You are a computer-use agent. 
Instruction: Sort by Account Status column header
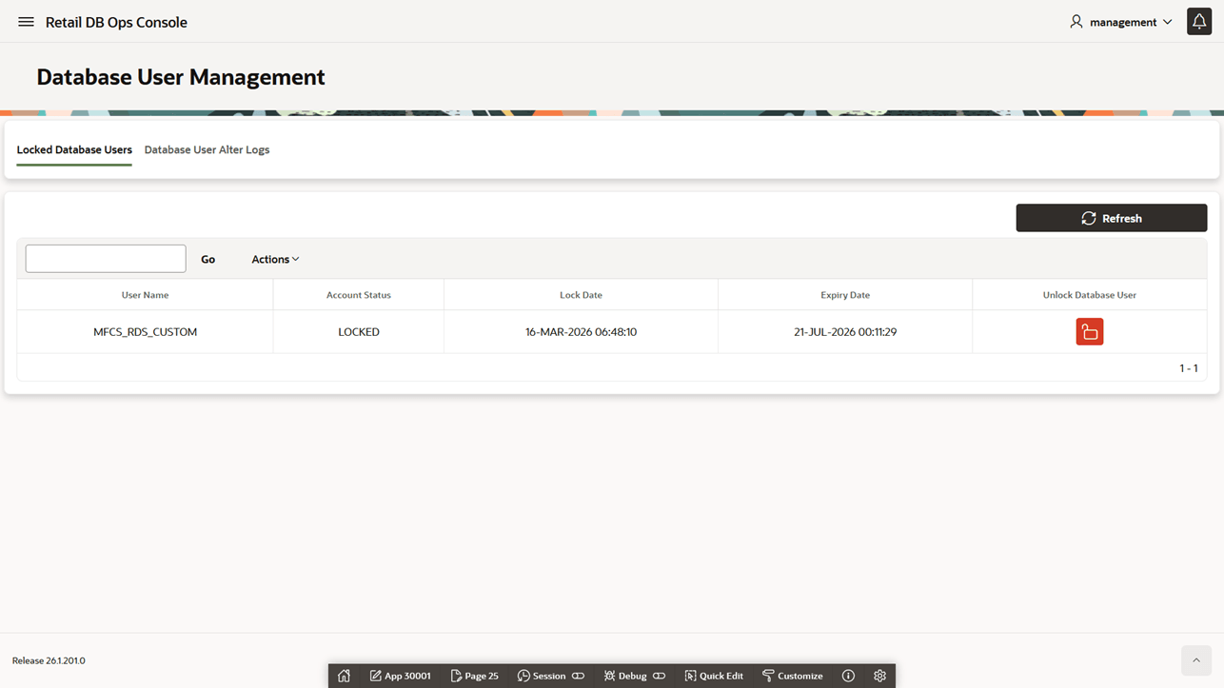[359, 295]
